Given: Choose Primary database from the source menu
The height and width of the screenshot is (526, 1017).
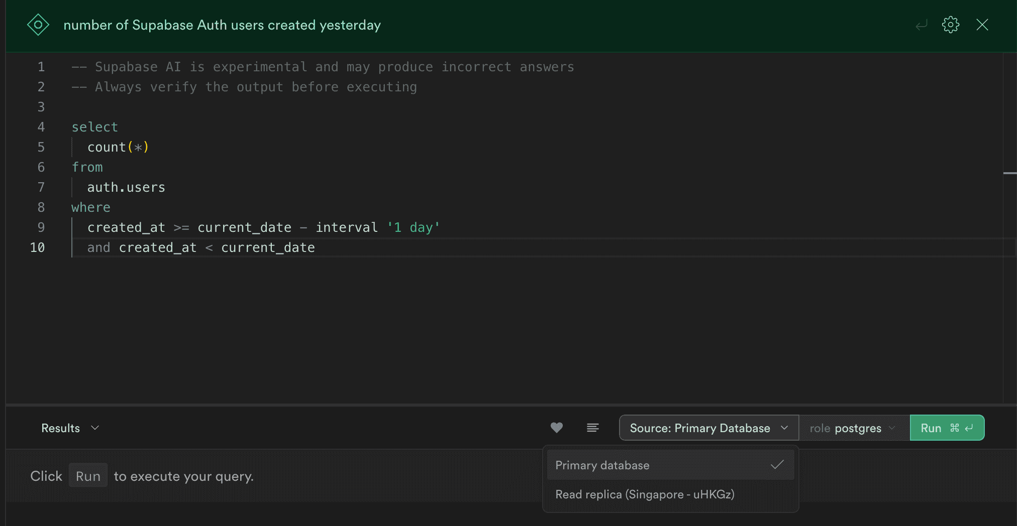Looking at the screenshot, I should [x=601, y=465].
